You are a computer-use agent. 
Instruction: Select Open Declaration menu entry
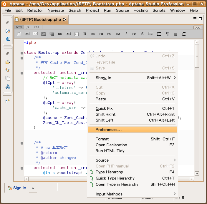point(133,145)
